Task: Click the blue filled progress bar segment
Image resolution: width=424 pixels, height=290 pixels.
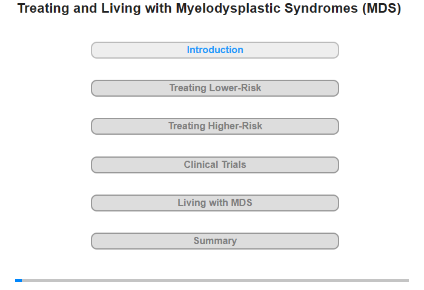Action: pos(18,280)
